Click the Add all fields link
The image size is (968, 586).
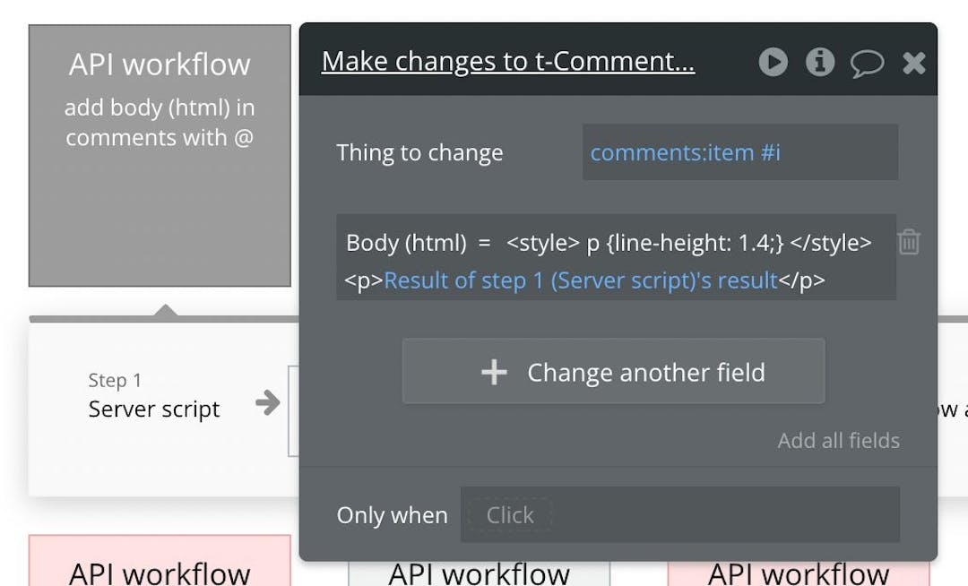click(838, 440)
